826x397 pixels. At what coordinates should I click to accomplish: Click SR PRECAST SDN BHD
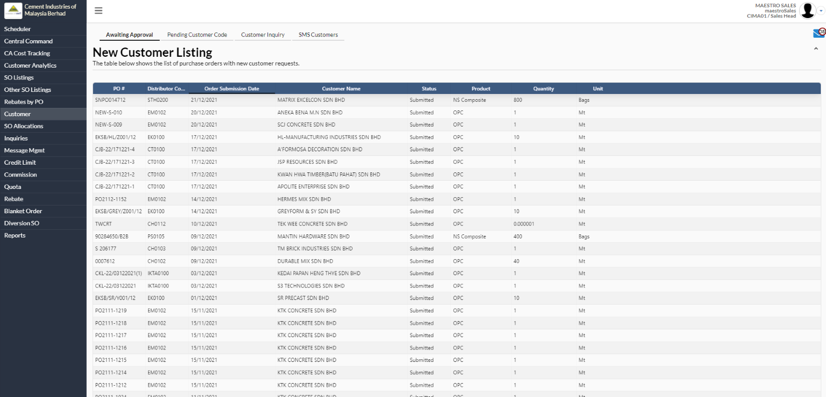point(303,298)
